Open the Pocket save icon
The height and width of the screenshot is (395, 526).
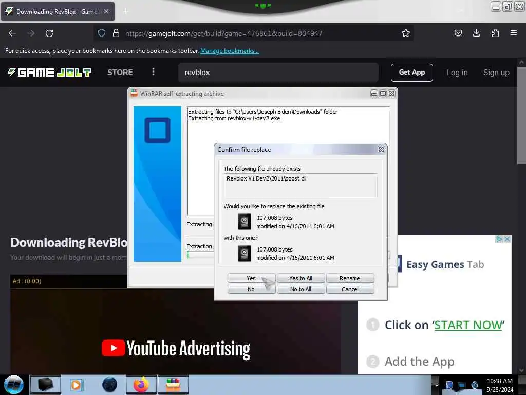[458, 33]
